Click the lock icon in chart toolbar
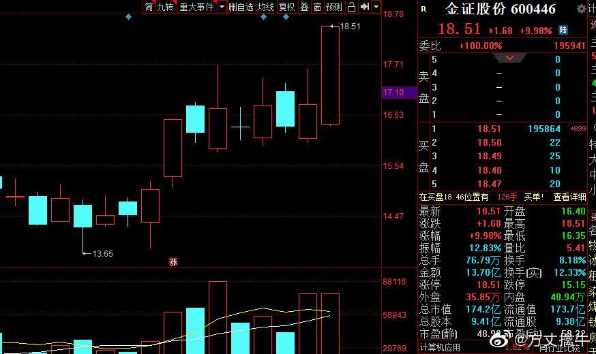596x354 pixels. pos(351,7)
